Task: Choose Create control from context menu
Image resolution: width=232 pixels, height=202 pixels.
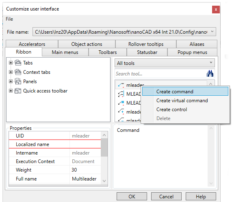Action: (185, 110)
